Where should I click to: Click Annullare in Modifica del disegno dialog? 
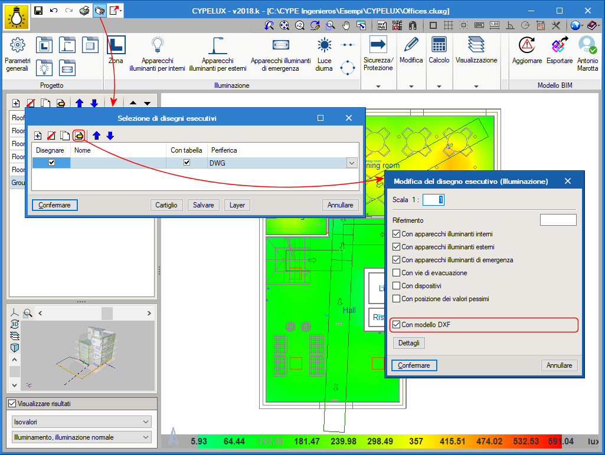[559, 365]
